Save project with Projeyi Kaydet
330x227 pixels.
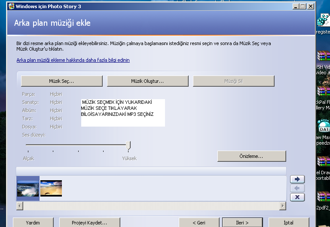(x=89, y=223)
